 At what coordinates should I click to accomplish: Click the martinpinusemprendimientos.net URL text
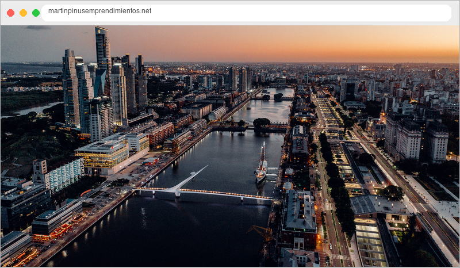point(99,11)
